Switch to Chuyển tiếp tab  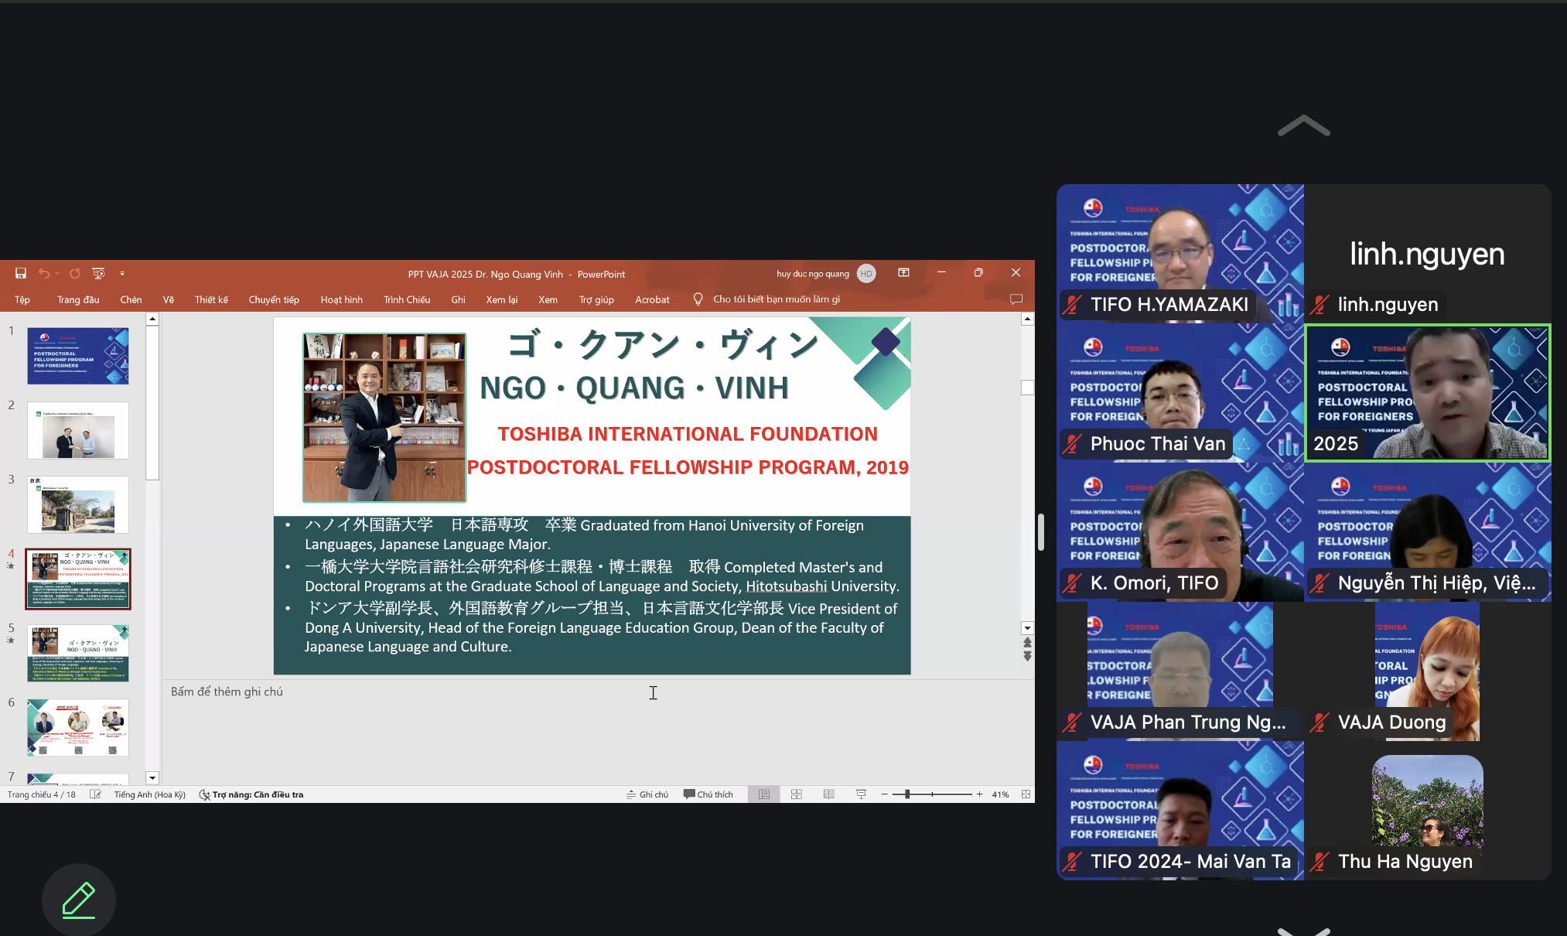pyautogui.click(x=274, y=299)
